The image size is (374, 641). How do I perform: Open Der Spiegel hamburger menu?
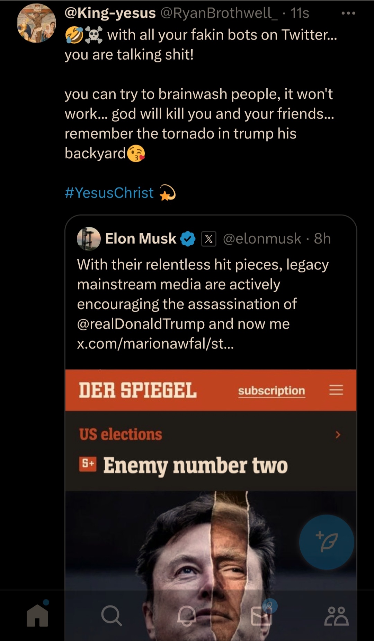click(336, 390)
